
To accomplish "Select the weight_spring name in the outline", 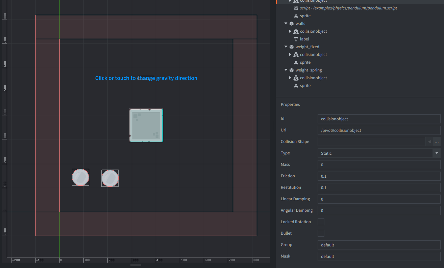I will (309, 70).
